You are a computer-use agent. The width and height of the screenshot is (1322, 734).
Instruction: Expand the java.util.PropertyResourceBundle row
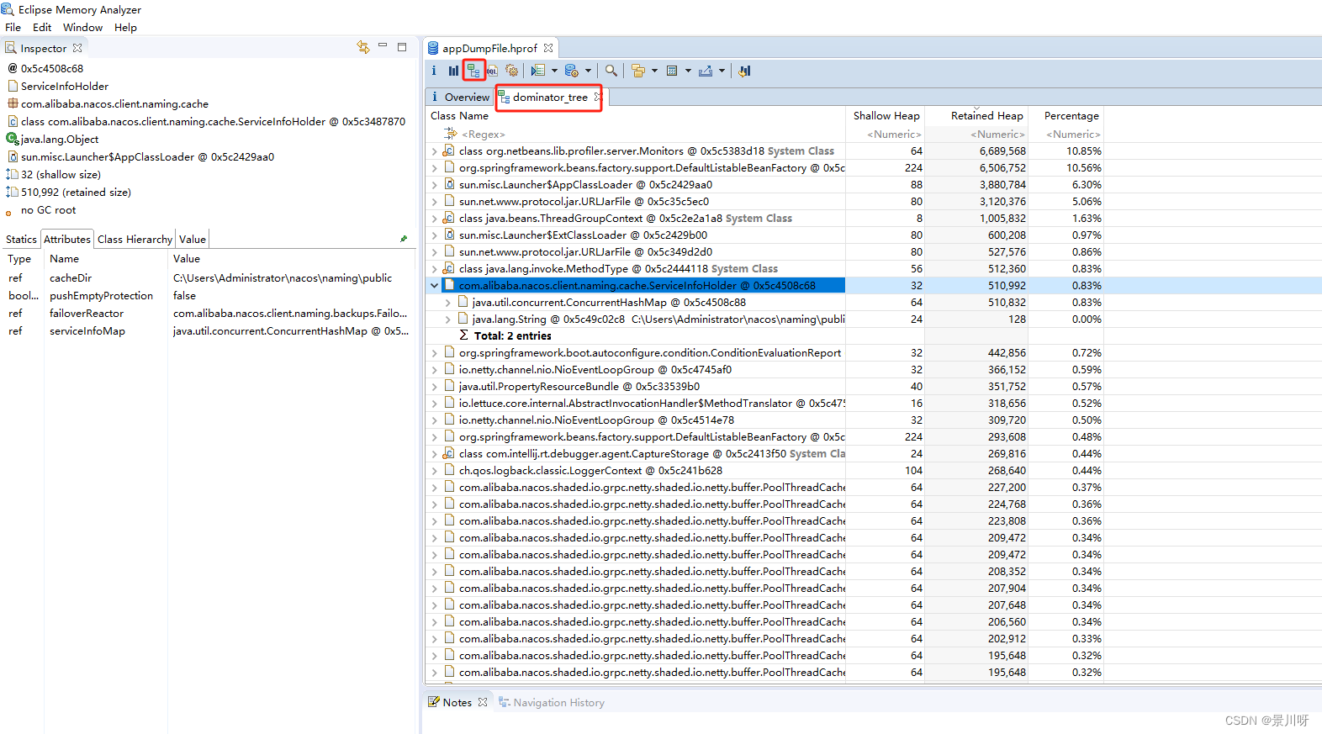coord(435,387)
